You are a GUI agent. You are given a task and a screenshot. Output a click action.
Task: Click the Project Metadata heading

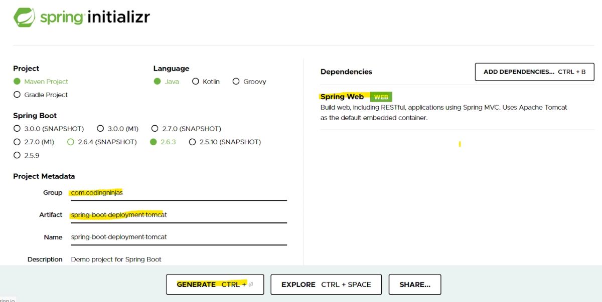click(x=44, y=176)
